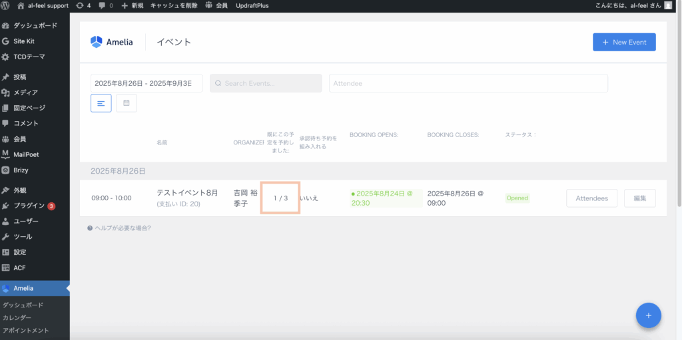Open MailPoet in the sidebar
The width and height of the screenshot is (682, 340).
[x=26, y=154]
